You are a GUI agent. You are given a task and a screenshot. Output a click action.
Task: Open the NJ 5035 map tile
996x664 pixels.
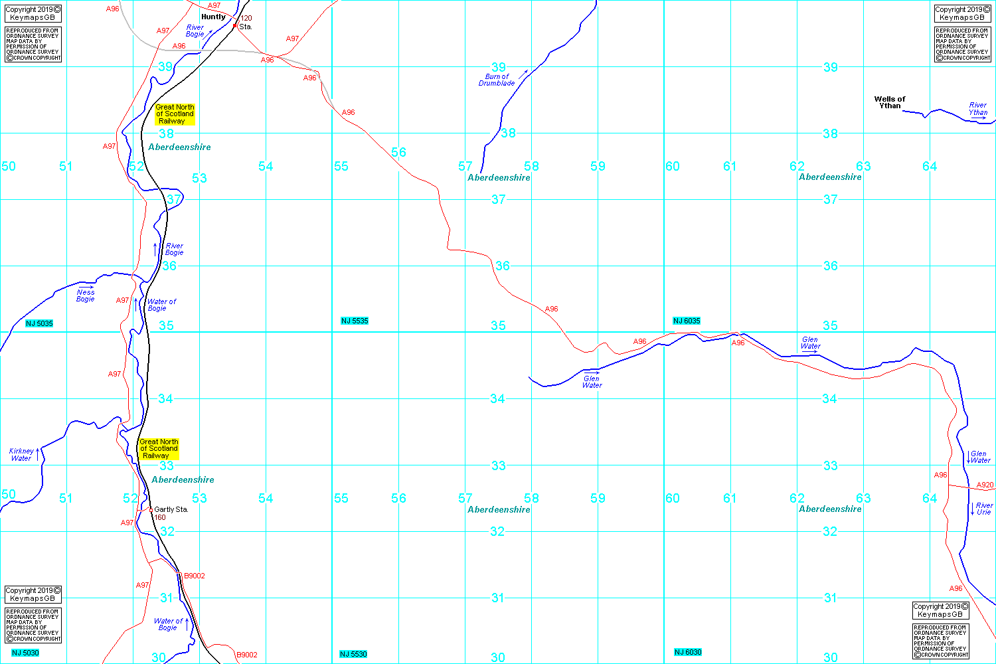click(x=39, y=323)
